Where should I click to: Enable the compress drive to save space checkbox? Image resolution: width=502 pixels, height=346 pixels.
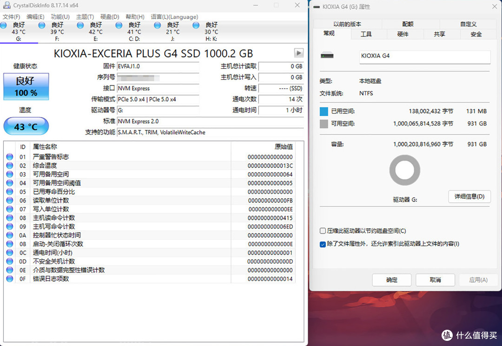[322, 231]
